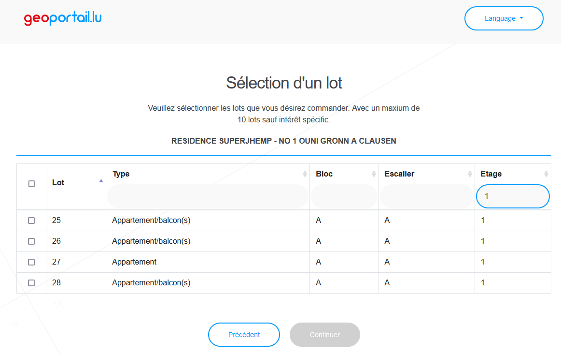Click the Continuer button

tap(324, 335)
